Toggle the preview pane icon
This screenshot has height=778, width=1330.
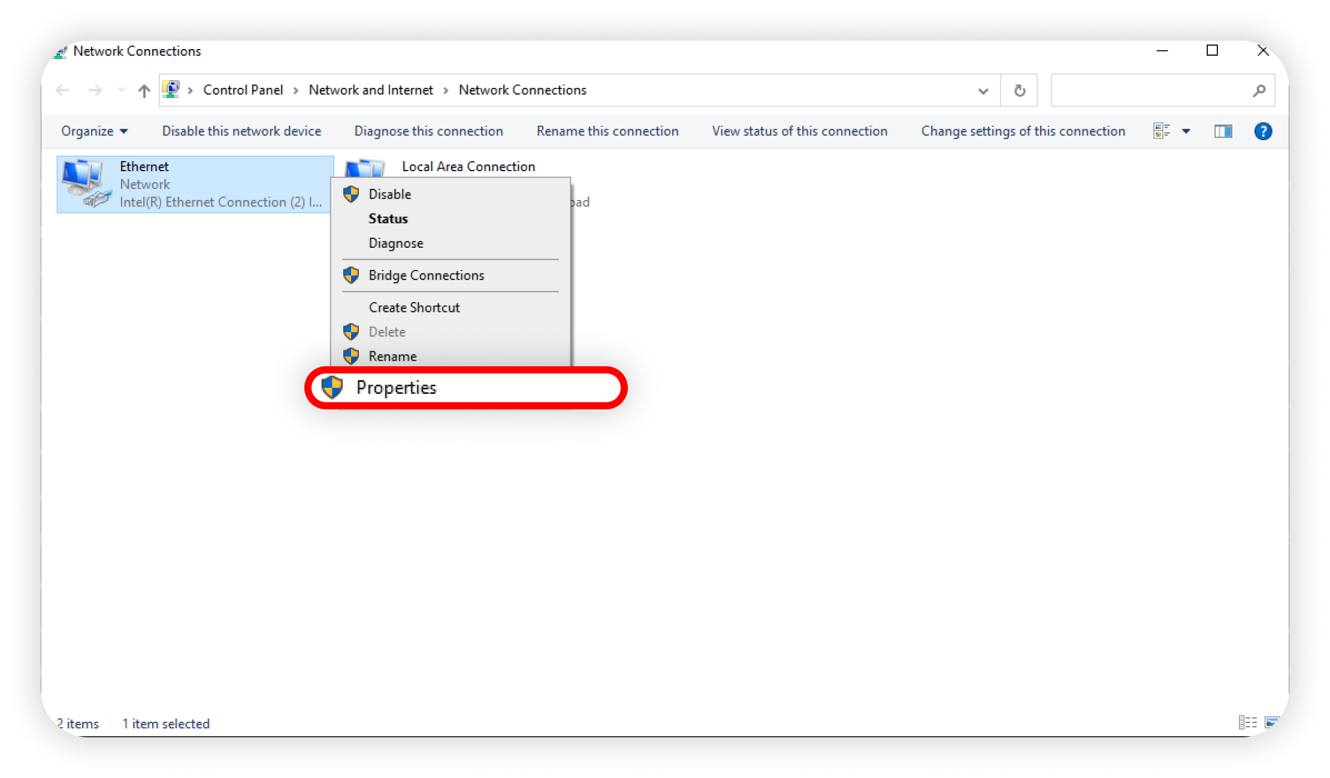click(x=1223, y=131)
